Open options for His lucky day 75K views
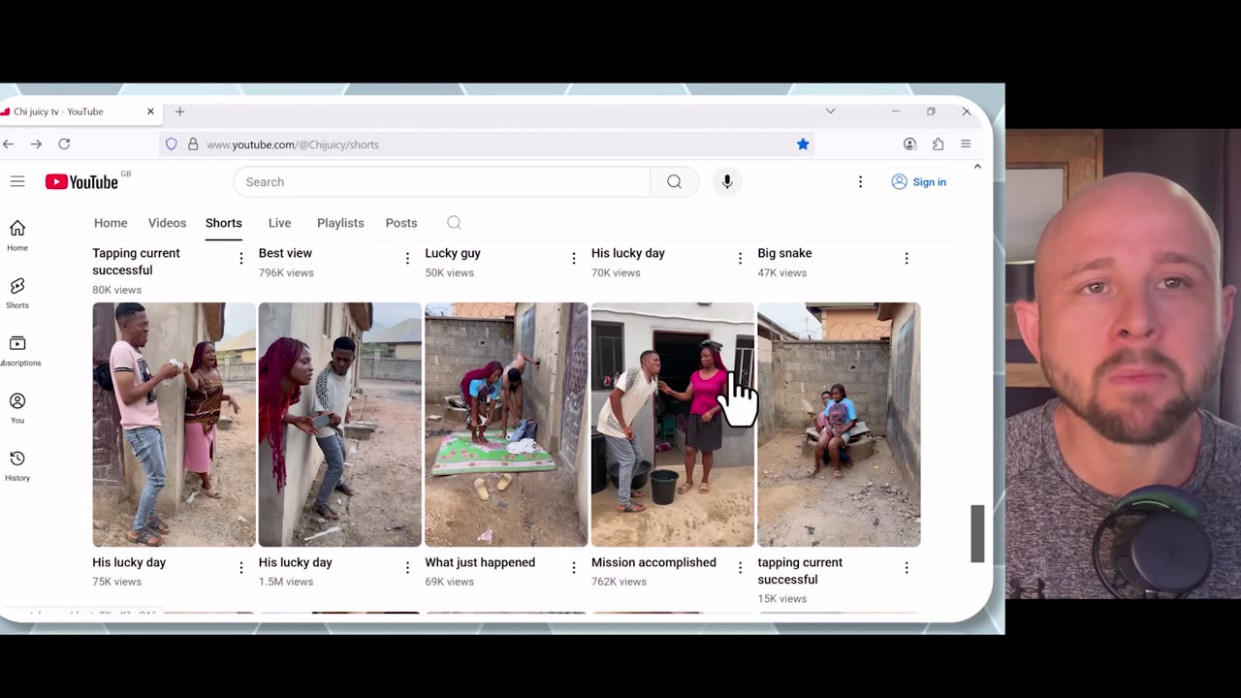The image size is (1241, 698). click(241, 567)
